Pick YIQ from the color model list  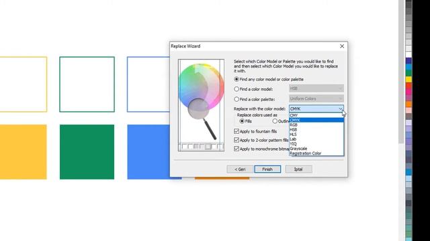tap(316, 144)
